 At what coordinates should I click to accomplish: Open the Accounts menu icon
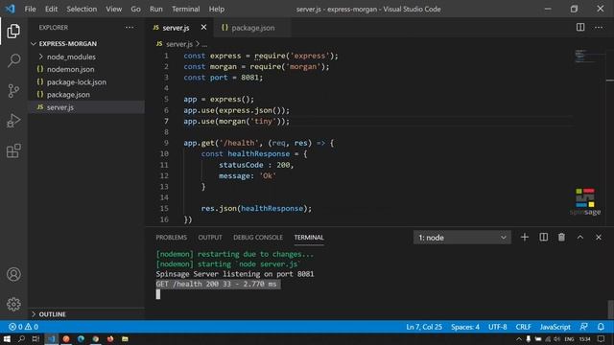pyautogui.click(x=13, y=274)
